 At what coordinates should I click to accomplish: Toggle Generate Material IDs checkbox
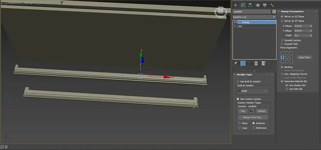(282, 81)
